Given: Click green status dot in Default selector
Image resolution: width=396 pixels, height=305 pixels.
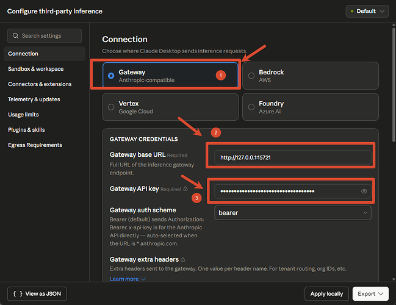Looking at the screenshot, I should pos(352,12).
